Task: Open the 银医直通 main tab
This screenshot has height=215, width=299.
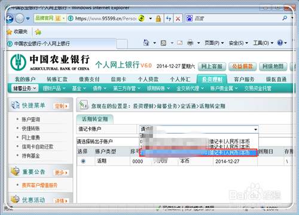Action: pyautogui.click(x=276, y=79)
